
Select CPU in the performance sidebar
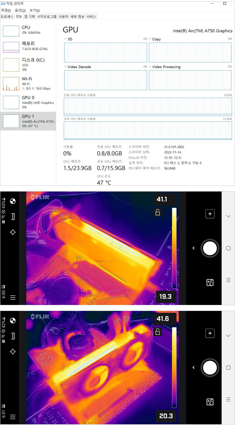coord(28,30)
